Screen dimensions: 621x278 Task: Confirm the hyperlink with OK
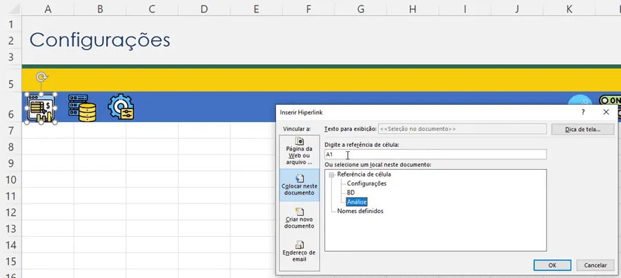(x=552, y=266)
